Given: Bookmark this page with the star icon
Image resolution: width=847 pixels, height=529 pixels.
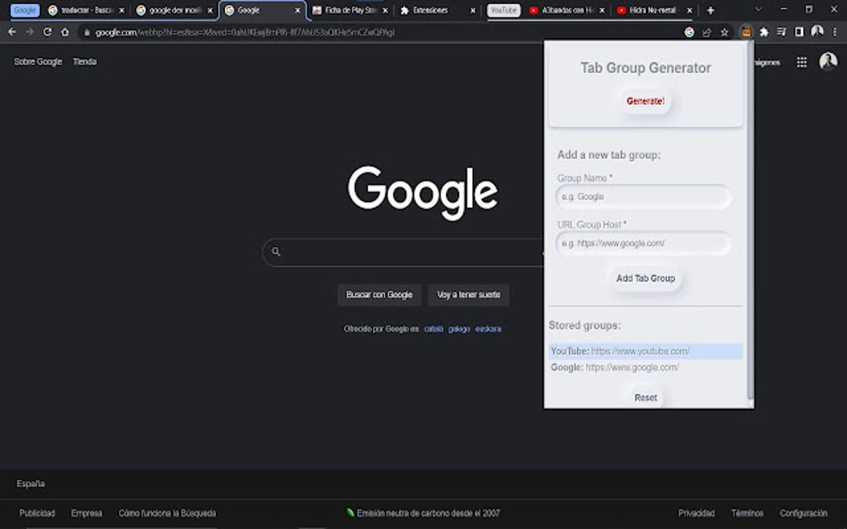Looking at the screenshot, I should pyautogui.click(x=724, y=32).
